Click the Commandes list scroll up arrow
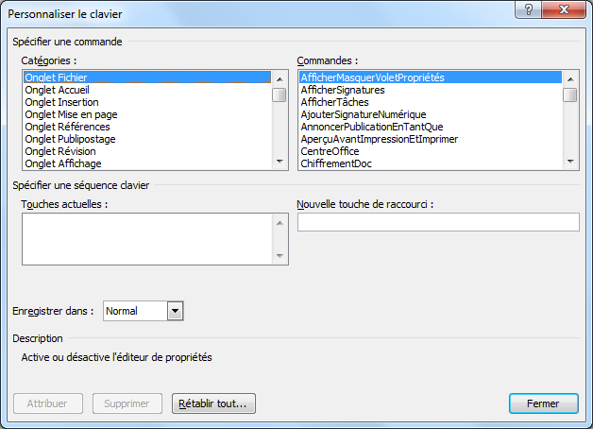The height and width of the screenshot is (429, 593). (x=570, y=79)
